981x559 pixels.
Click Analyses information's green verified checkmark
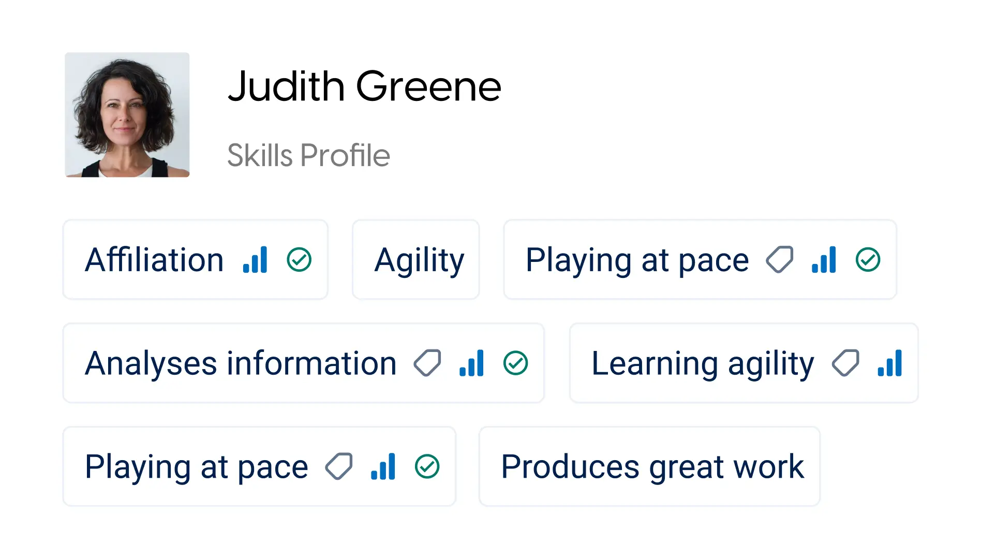pyautogui.click(x=515, y=363)
